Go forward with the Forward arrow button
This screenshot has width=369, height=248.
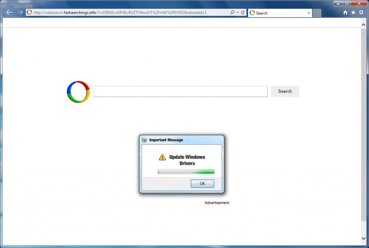pos(21,12)
